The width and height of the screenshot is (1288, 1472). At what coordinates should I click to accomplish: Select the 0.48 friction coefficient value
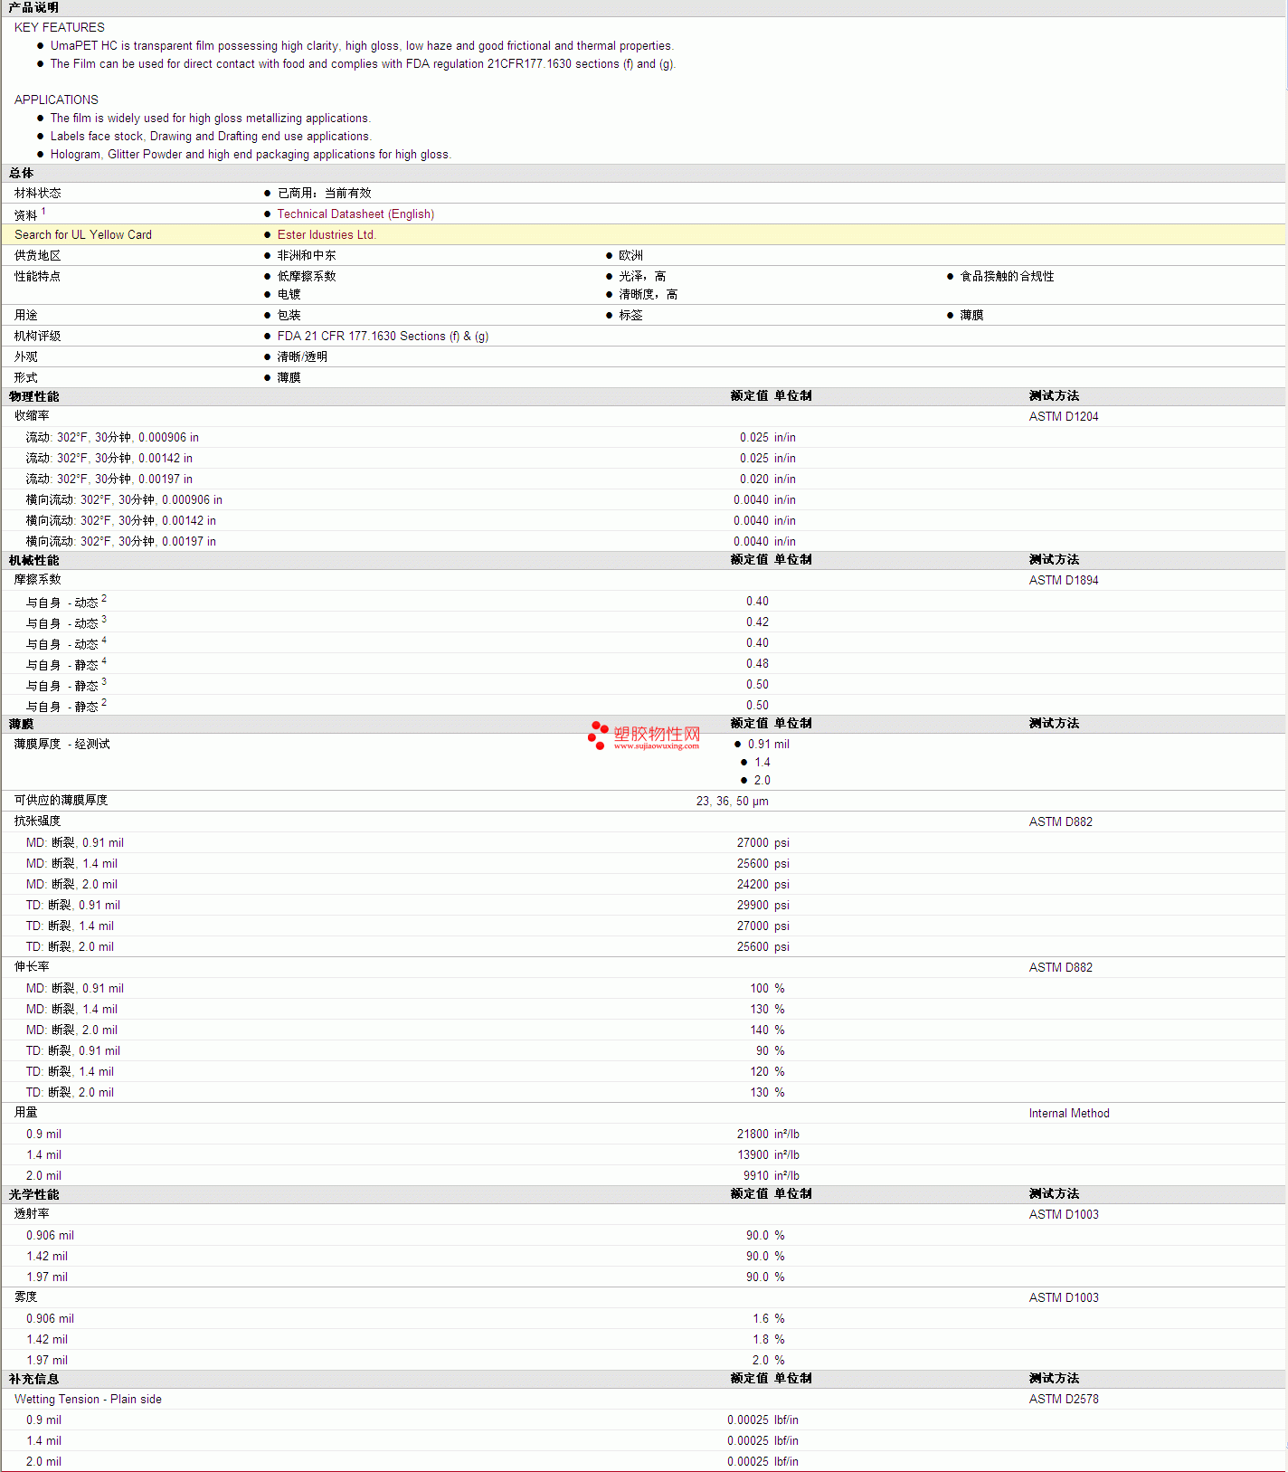pyautogui.click(x=757, y=664)
